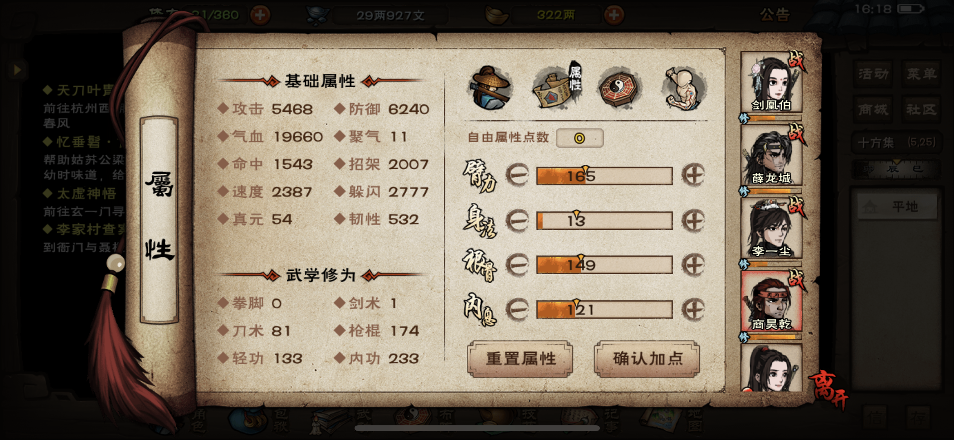Click the red 离开 leave icon

tap(829, 390)
